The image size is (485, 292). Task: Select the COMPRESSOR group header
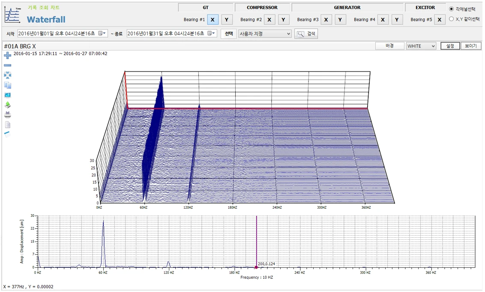pos(262,7)
